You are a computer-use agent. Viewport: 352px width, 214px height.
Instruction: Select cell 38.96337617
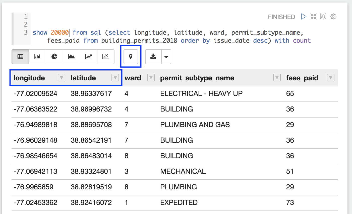coord(91,94)
